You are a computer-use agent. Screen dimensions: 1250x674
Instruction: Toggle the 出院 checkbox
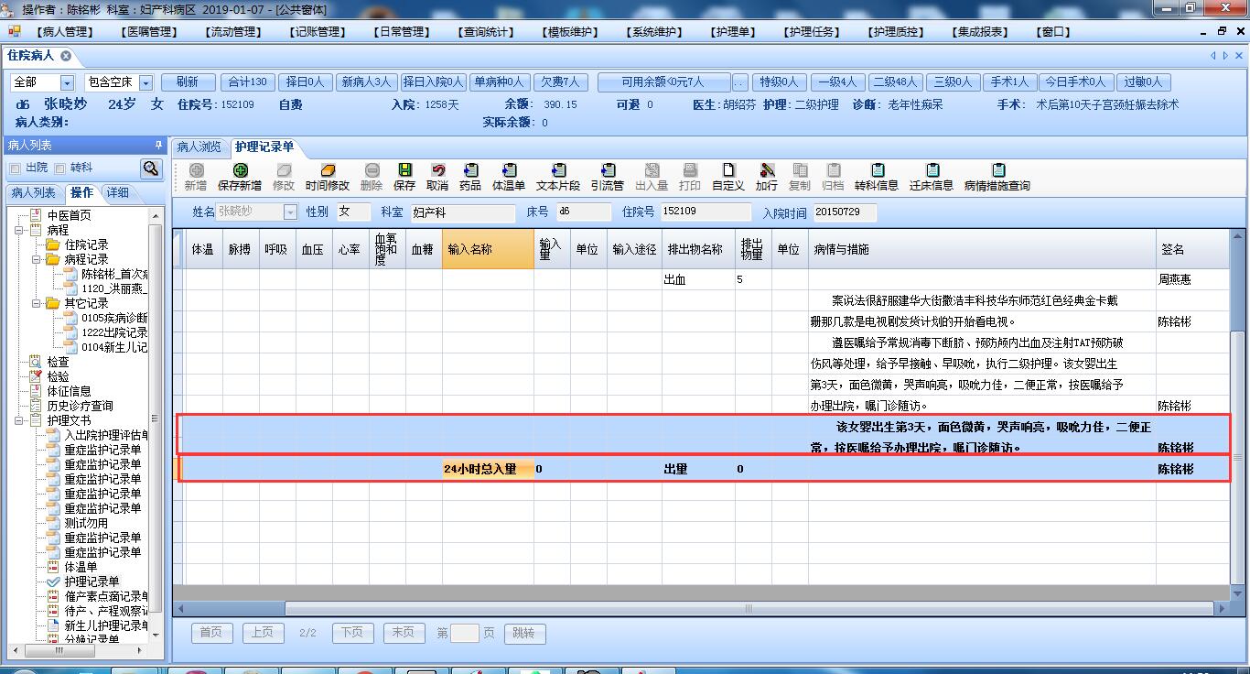click(x=16, y=168)
